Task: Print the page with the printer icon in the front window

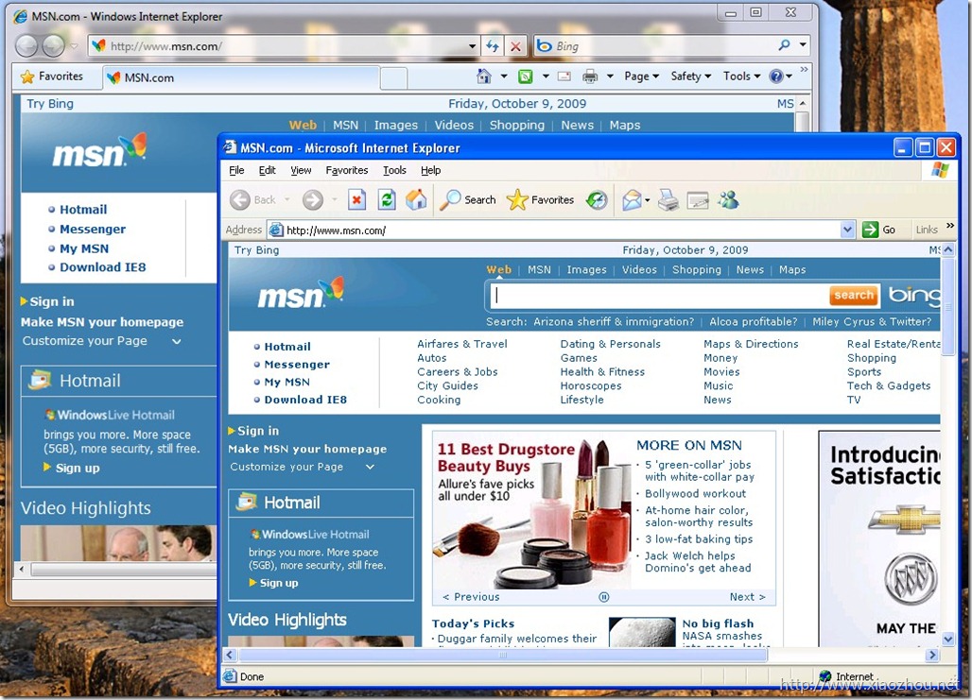Action: click(668, 200)
